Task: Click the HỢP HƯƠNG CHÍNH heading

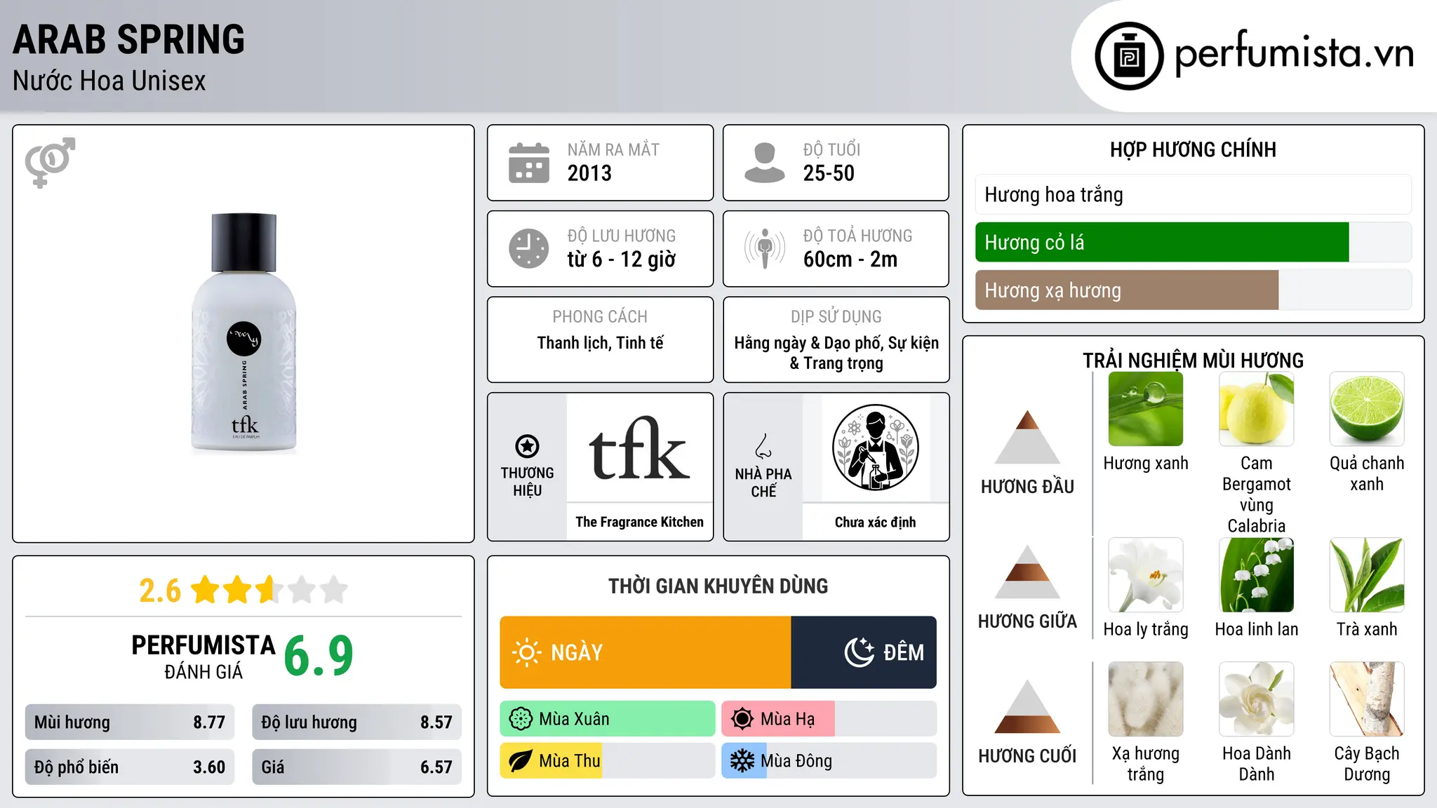Action: (1193, 149)
